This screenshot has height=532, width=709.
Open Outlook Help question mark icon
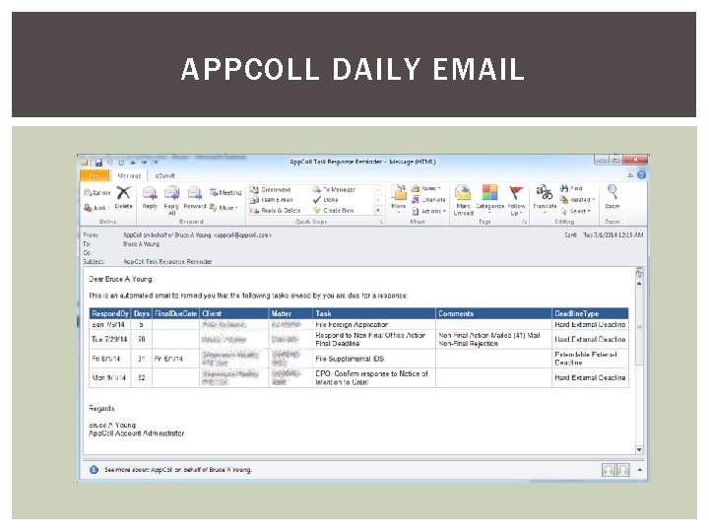click(x=641, y=175)
